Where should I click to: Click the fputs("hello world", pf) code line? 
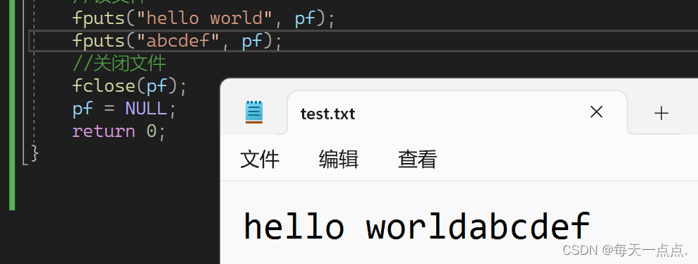click(203, 18)
